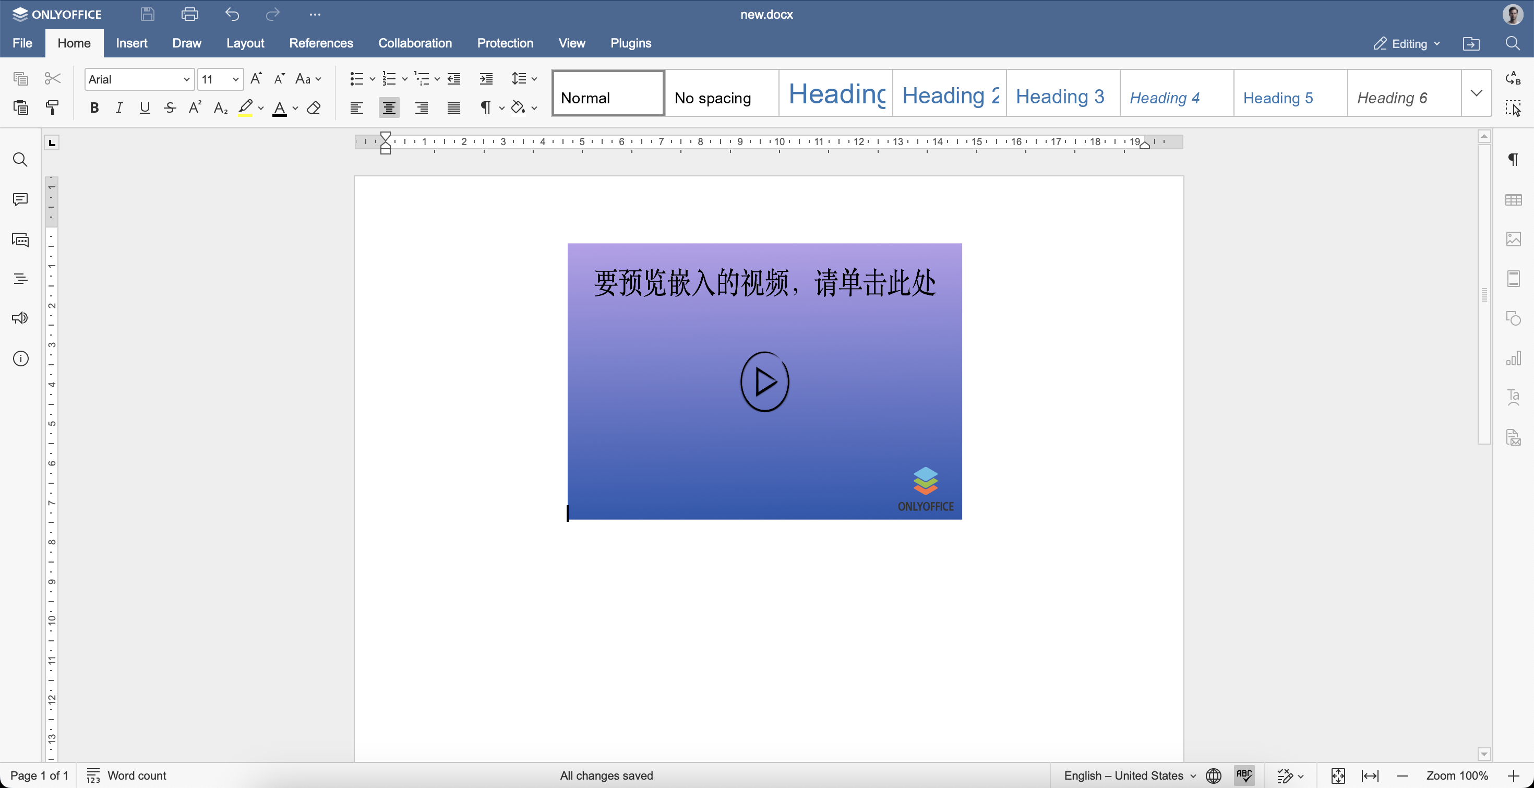Open table settings in right sidebar
Screen dimensions: 1534x788
click(x=1513, y=200)
